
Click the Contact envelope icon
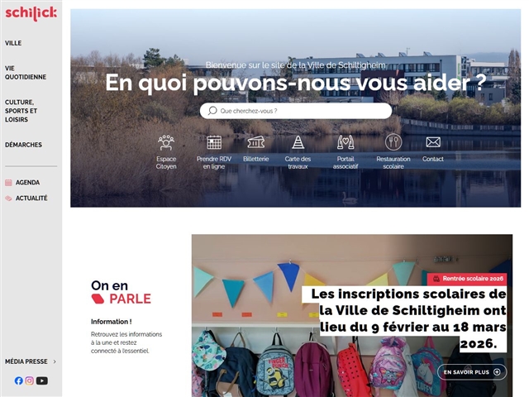pos(433,142)
